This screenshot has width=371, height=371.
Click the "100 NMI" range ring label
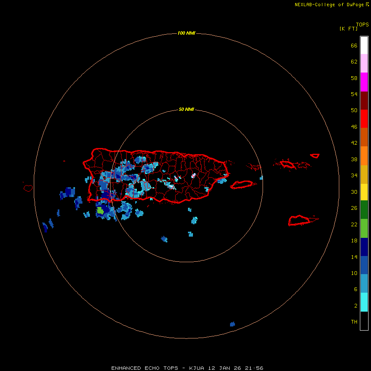[x=186, y=33]
